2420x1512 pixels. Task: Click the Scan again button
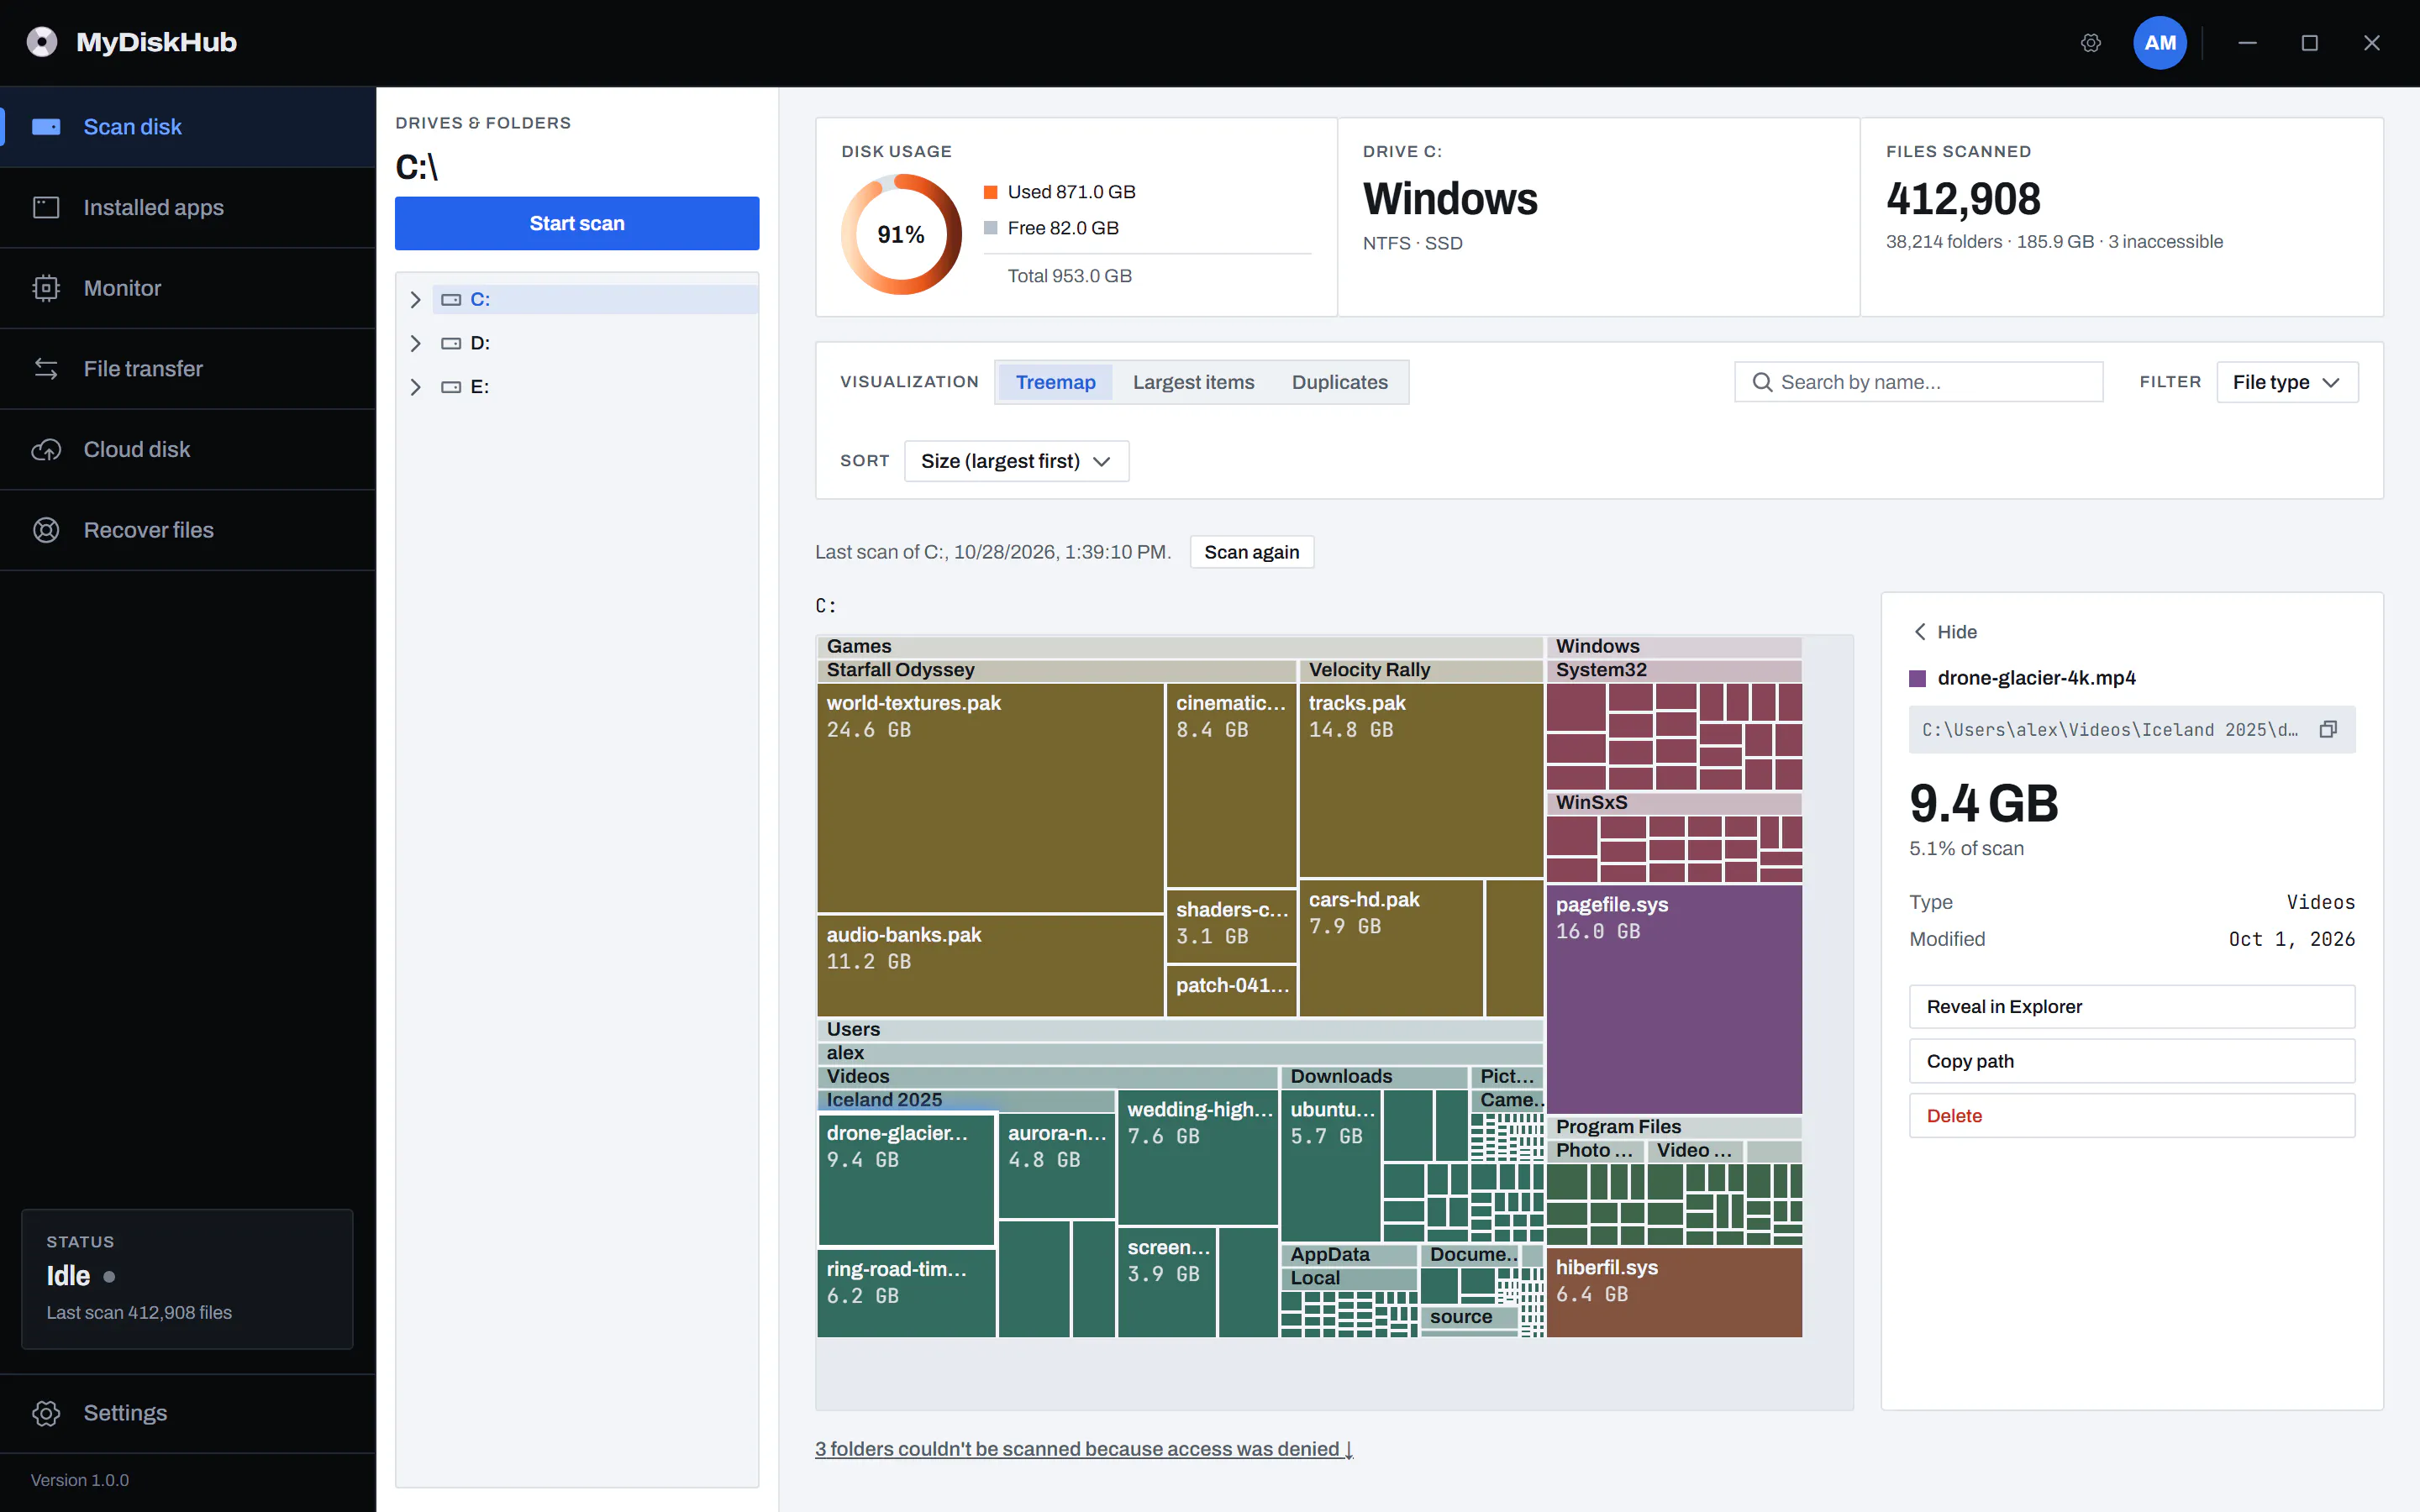tap(1251, 552)
